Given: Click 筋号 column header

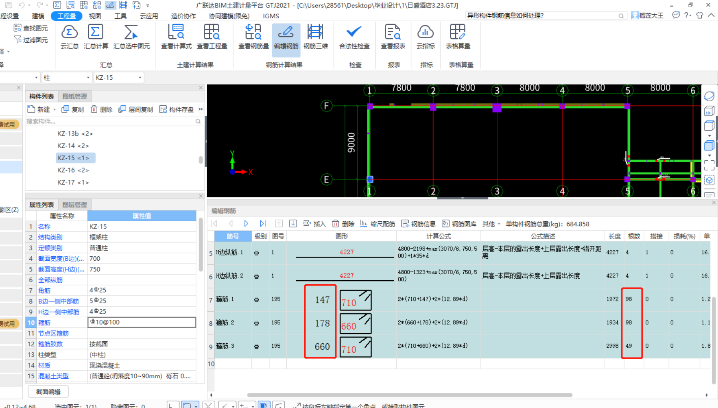Looking at the screenshot, I should [233, 236].
